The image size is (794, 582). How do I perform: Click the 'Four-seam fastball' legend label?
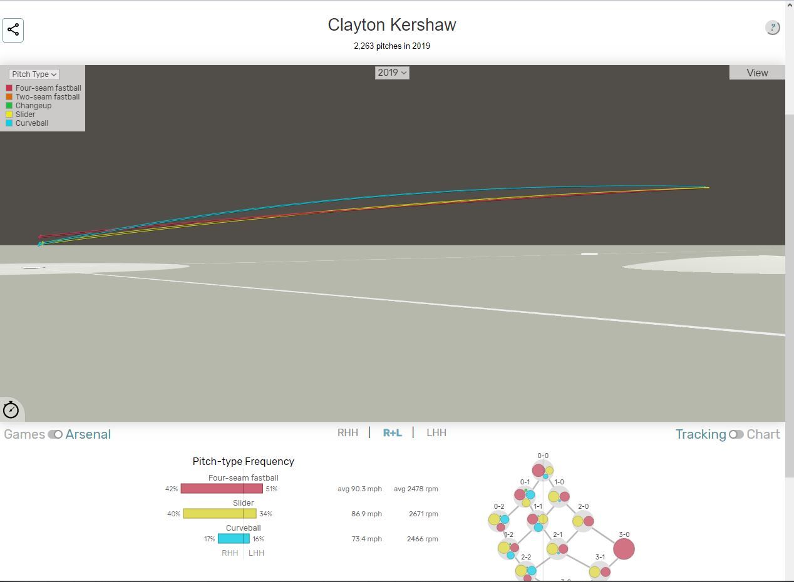pyautogui.click(x=48, y=88)
